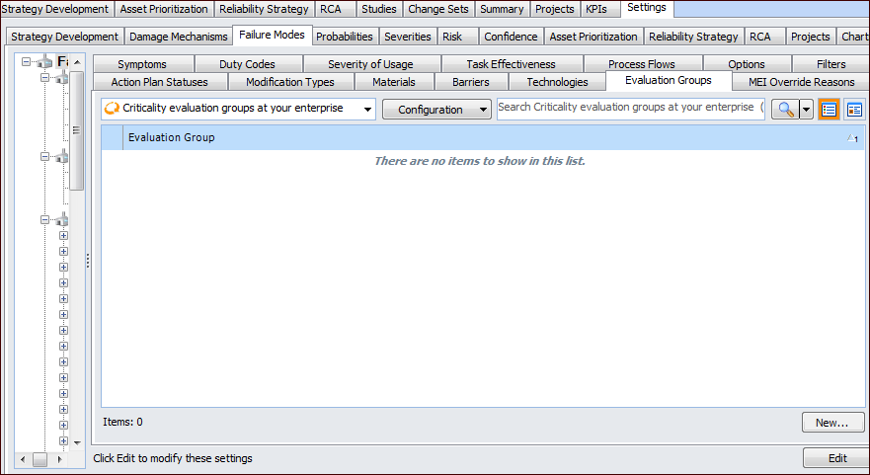Screen dimensions: 870x475
Task: Click the Edit button
Action: [837, 458]
